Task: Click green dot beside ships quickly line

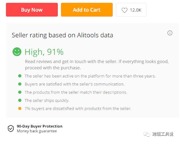Action: pyautogui.click(x=20, y=100)
